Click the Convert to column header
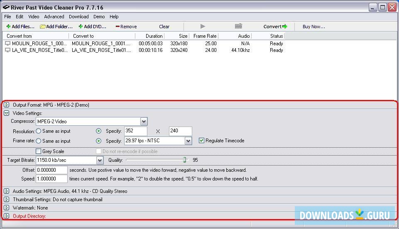Screen dimensions: 399x229 click(x=102, y=36)
